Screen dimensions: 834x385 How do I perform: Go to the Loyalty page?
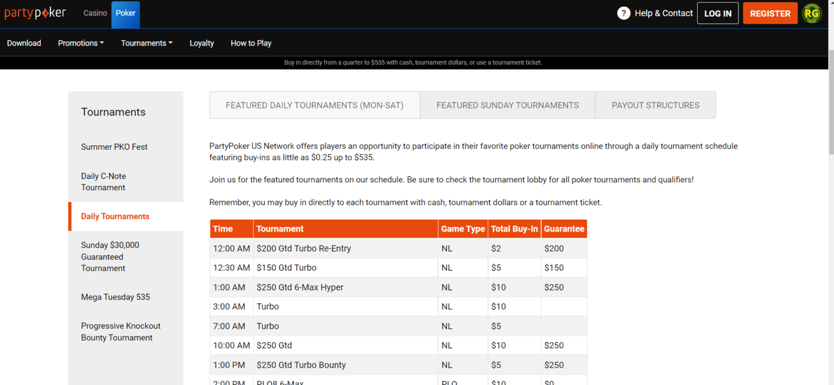tap(201, 43)
